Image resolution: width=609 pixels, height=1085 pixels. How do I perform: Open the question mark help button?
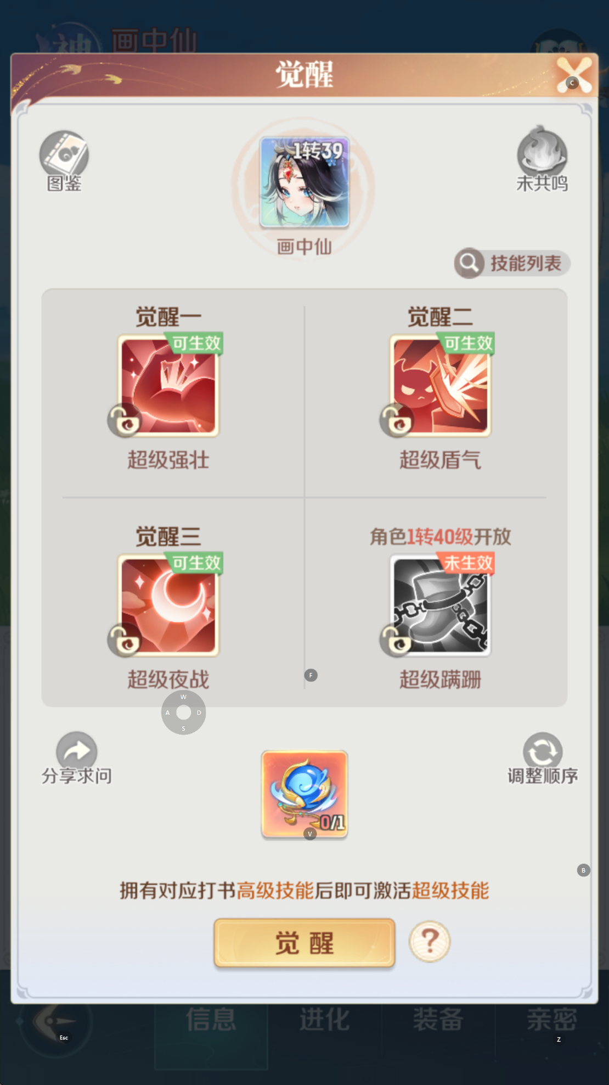(430, 942)
